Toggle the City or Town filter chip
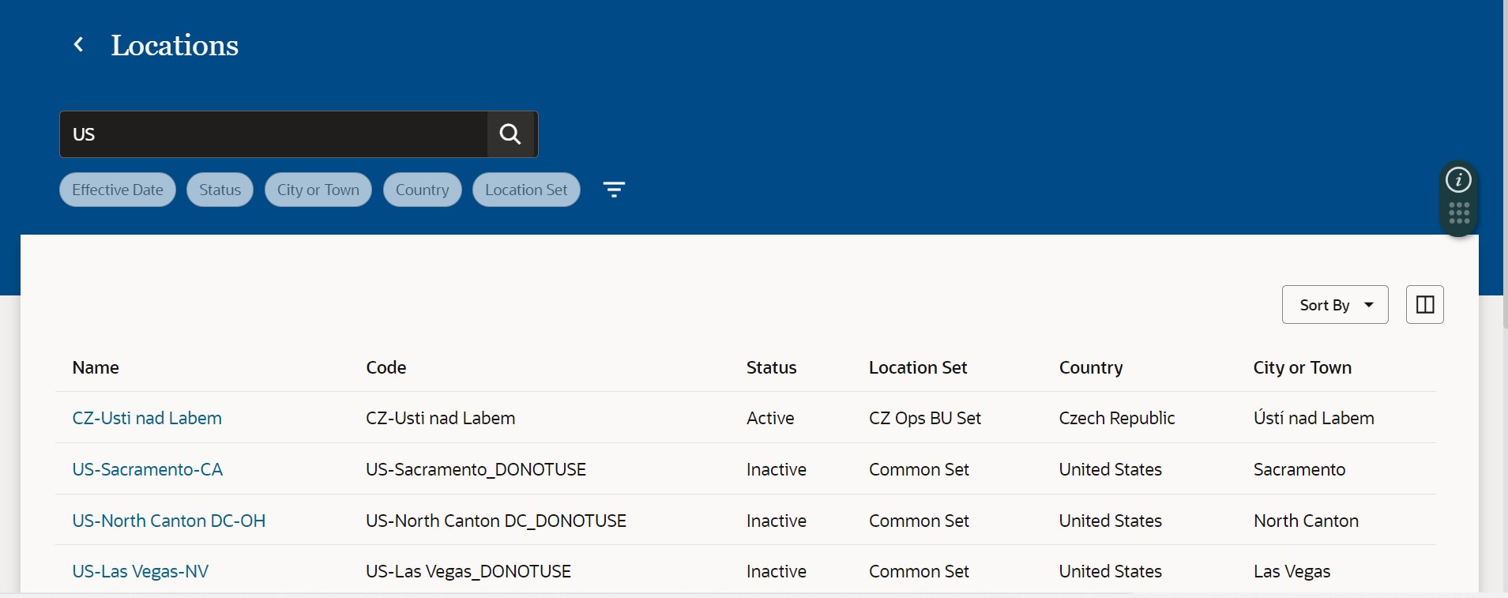1508x598 pixels. click(318, 190)
